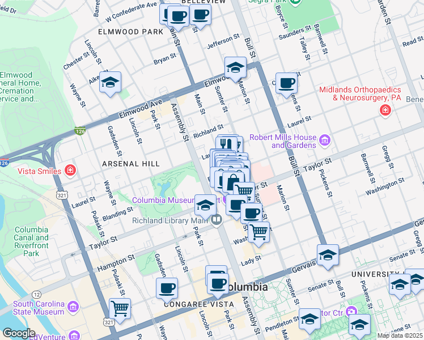Click the Robert Mills House museum pin
Viewport: 424px width, 340px height.
pyautogui.click(x=325, y=141)
